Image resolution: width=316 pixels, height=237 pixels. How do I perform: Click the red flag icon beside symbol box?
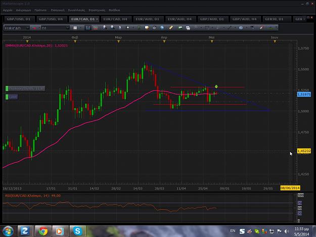coord(34,28)
